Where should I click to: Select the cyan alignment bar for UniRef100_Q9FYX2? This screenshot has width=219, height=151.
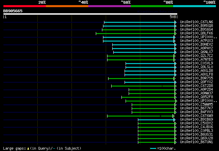coord(150,82)
